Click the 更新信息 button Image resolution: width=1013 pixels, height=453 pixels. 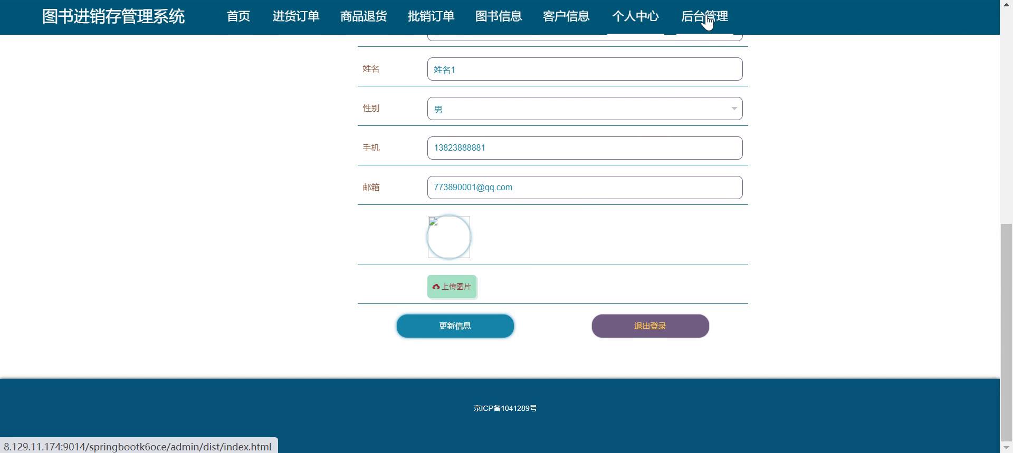tap(455, 326)
